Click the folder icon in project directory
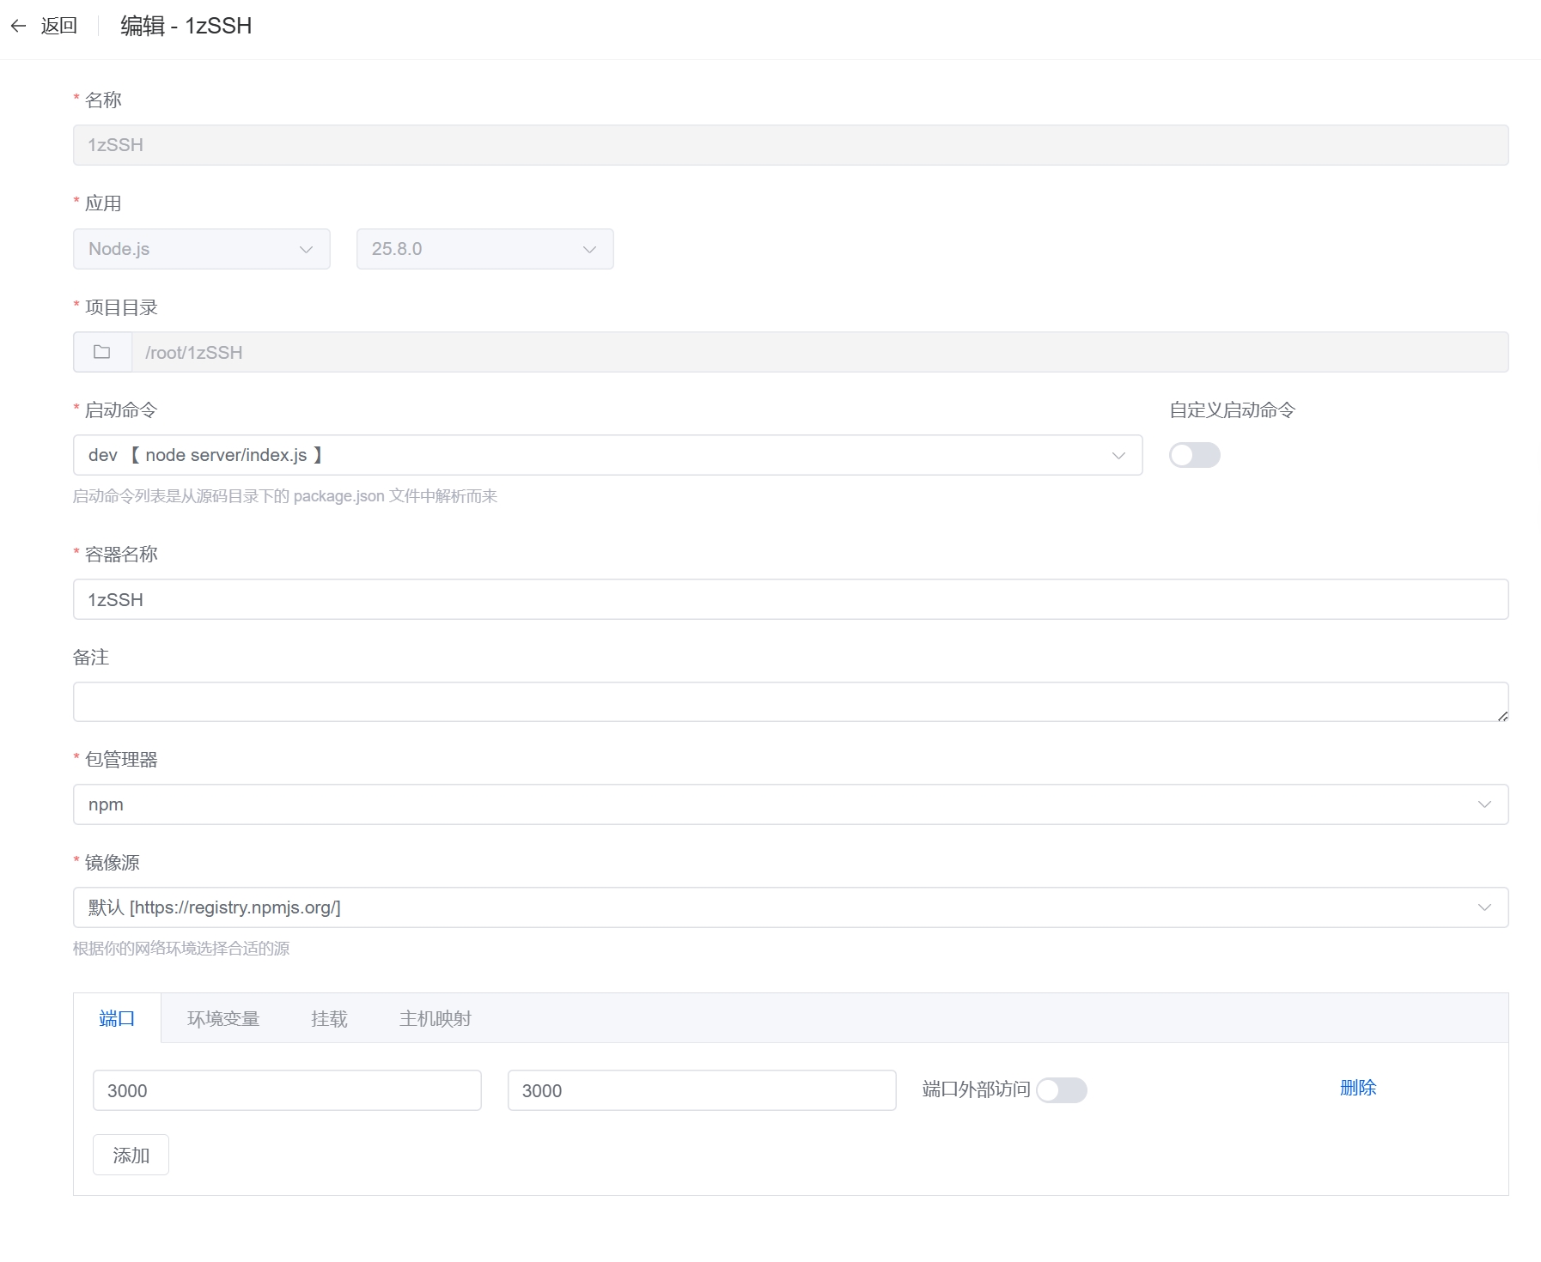Image resolution: width=1541 pixels, height=1262 pixels. coord(102,352)
